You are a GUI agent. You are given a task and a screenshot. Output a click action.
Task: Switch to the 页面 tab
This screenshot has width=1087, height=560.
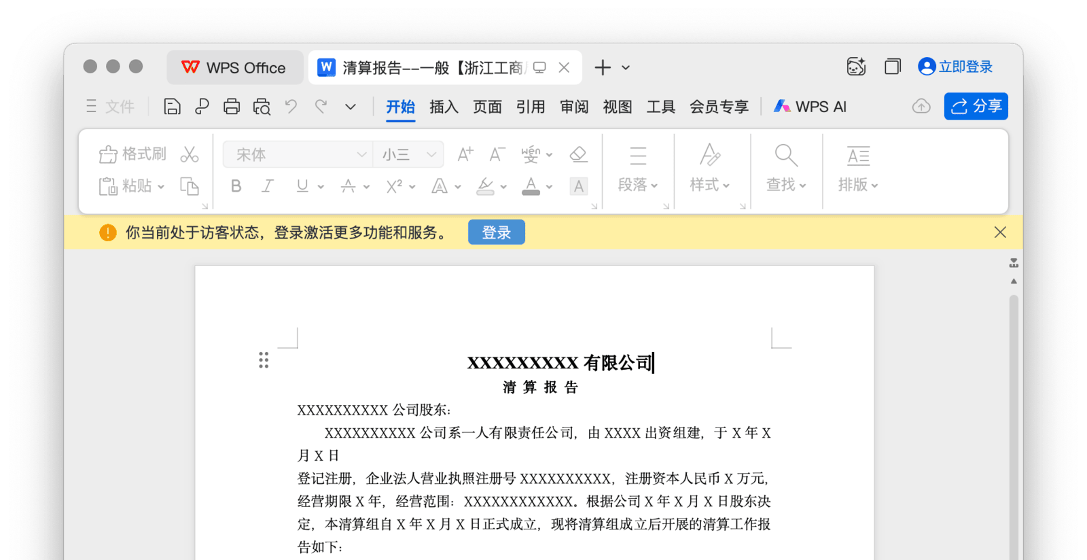(487, 107)
